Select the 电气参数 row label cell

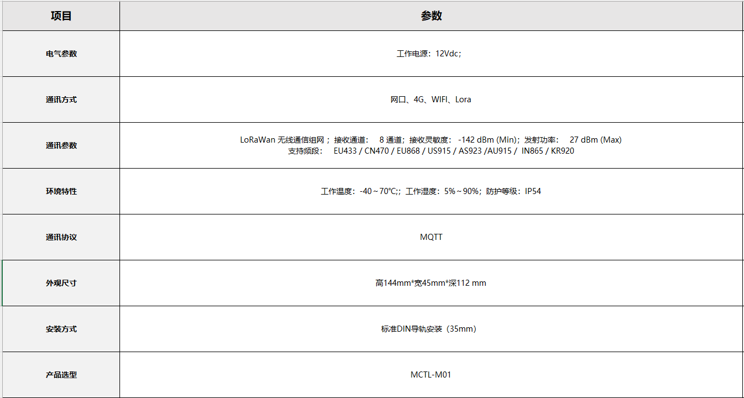(61, 54)
